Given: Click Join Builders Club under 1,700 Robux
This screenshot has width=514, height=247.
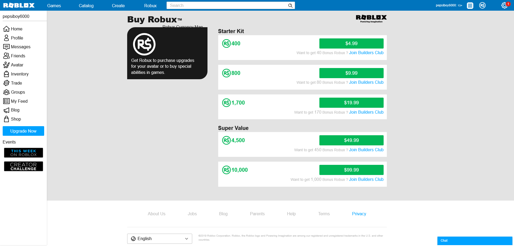Looking at the screenshot, I should pos(366,112).
